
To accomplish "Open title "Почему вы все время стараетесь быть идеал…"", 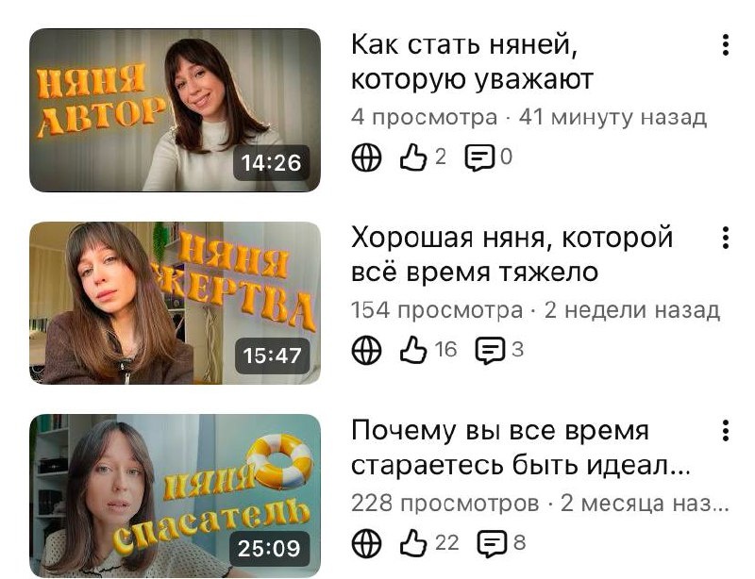I will coord(520,447).
